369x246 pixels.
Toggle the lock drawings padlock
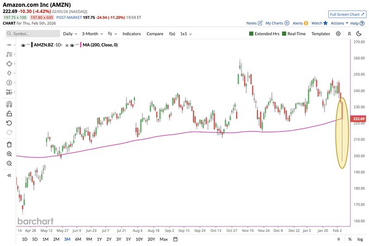(x=9, y=113)
